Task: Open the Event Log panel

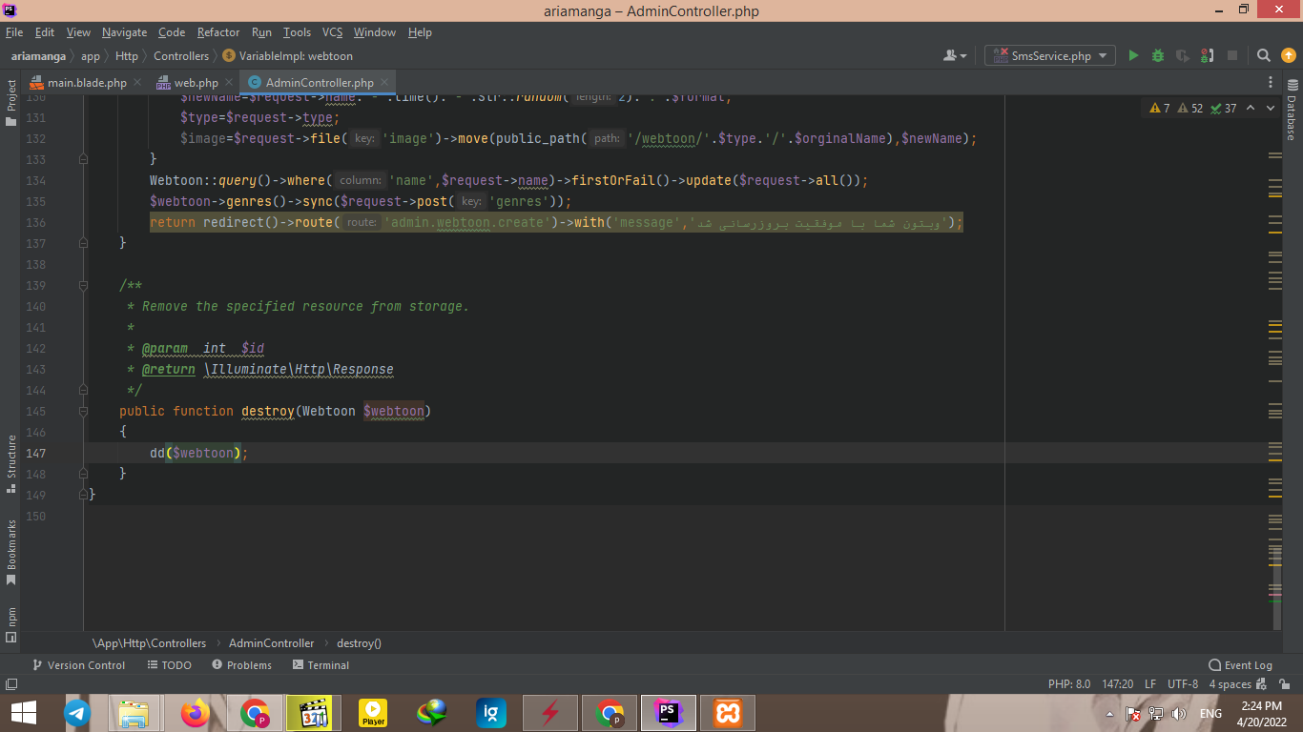Action: [1240, 665]
